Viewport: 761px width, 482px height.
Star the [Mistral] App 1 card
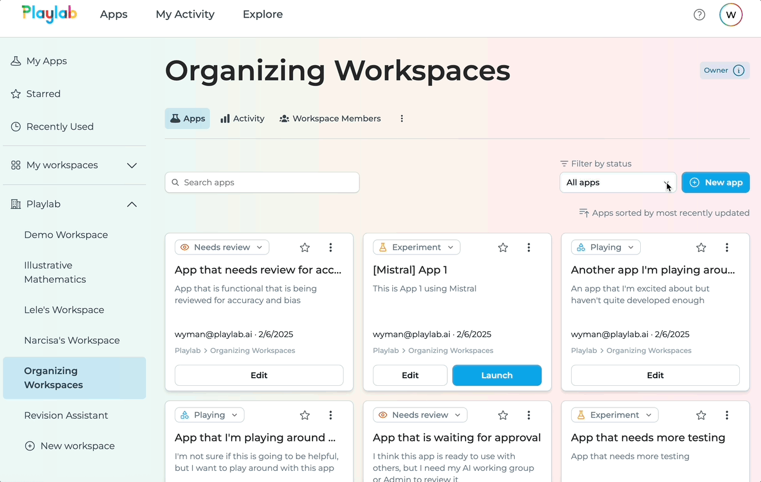502,247
